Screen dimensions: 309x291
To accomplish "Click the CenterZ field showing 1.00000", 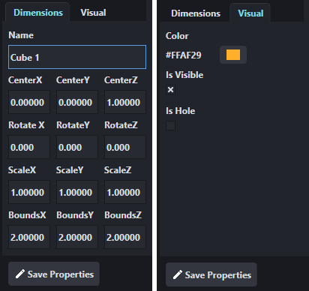I will coord(125,102).
